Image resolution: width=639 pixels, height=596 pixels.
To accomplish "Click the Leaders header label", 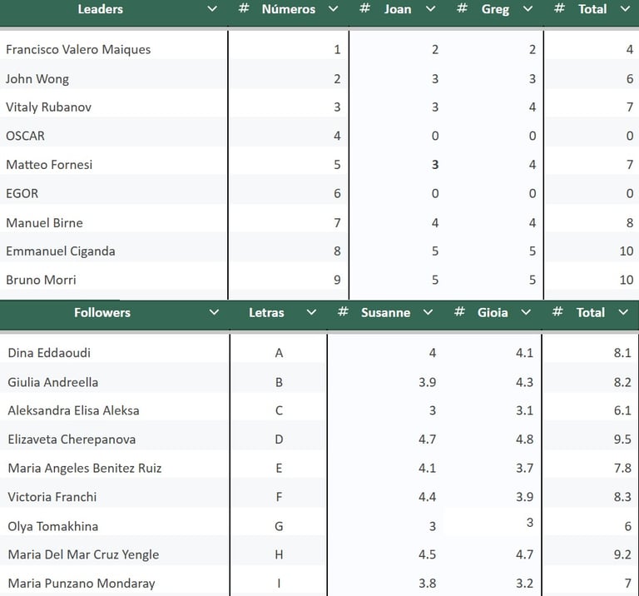I will pos(100,9).
